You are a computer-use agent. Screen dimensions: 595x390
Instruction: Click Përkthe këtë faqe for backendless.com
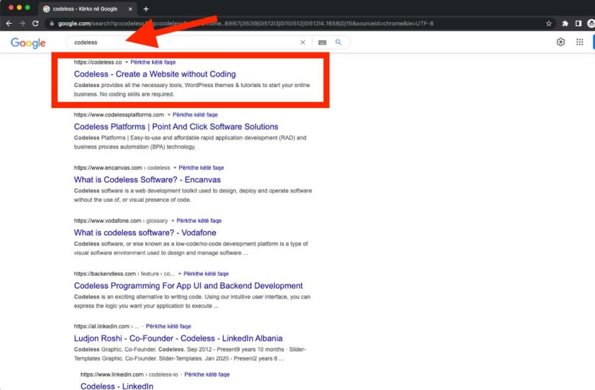pyautogui.click(x=206, y=274)
